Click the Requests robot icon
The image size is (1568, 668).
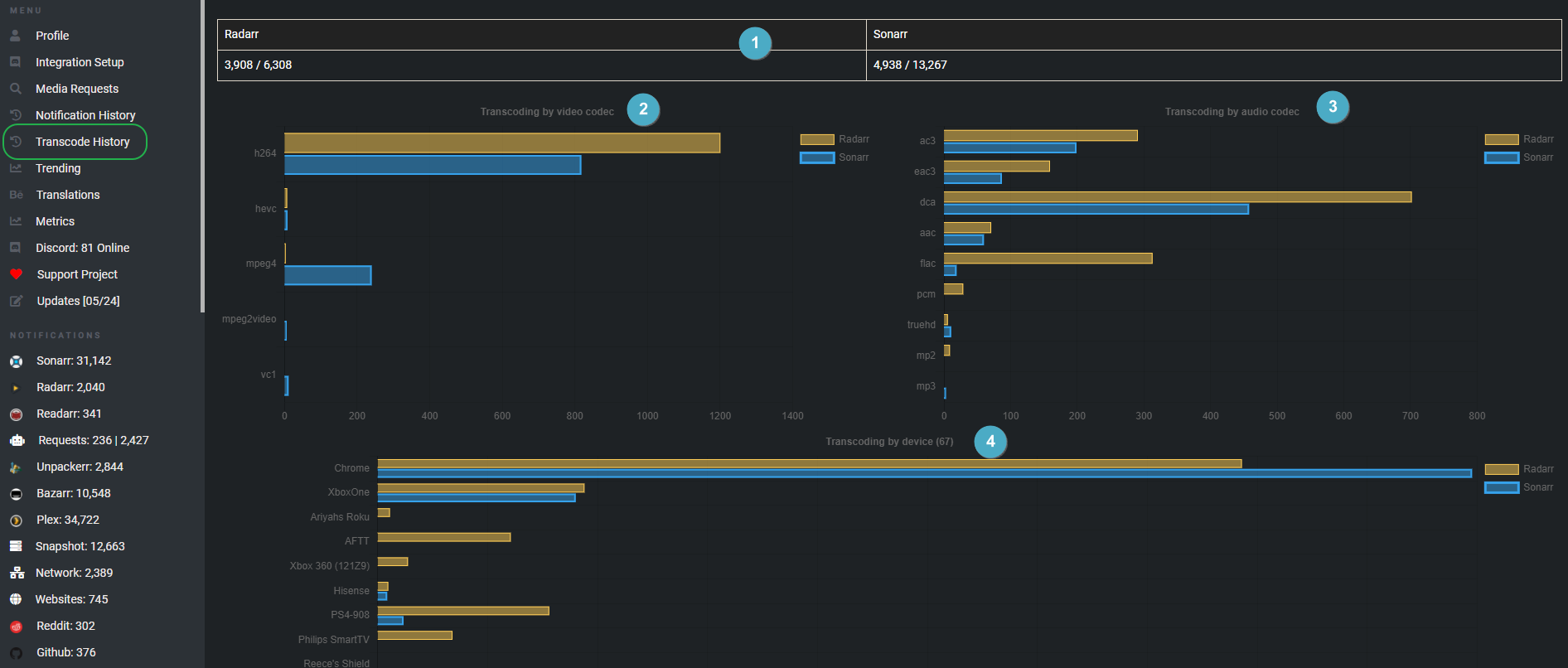17,441
